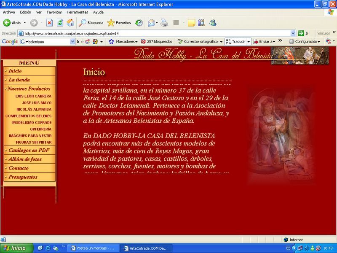Expand the Marcadores dropdown
Image resolution: width=337 pixels, height=253 pixels.
(x=123, y=42)
